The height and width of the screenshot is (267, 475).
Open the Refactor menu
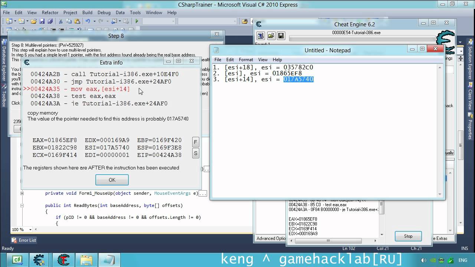coord(50,12)
